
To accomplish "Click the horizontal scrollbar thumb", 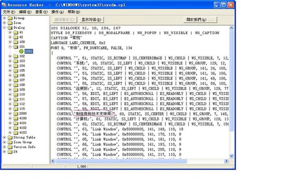I will click(x=121, y=161).
